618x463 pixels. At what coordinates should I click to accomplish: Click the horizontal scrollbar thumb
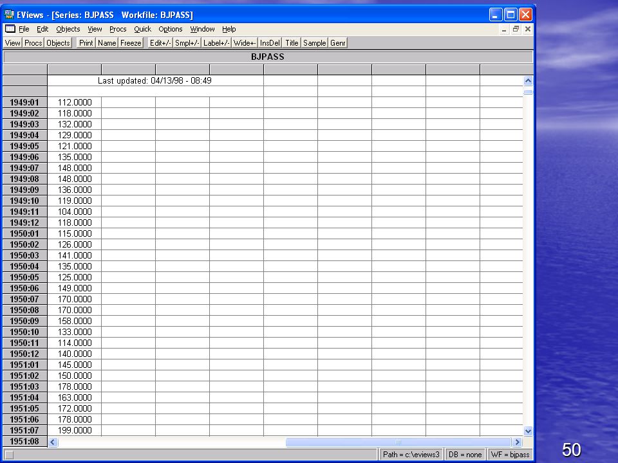(x=398, y=442)
